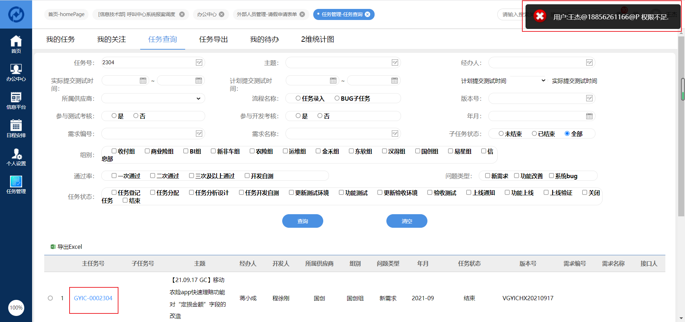
Task: Open task link GYIC-0002304
Action: click(x=93, y=298)
